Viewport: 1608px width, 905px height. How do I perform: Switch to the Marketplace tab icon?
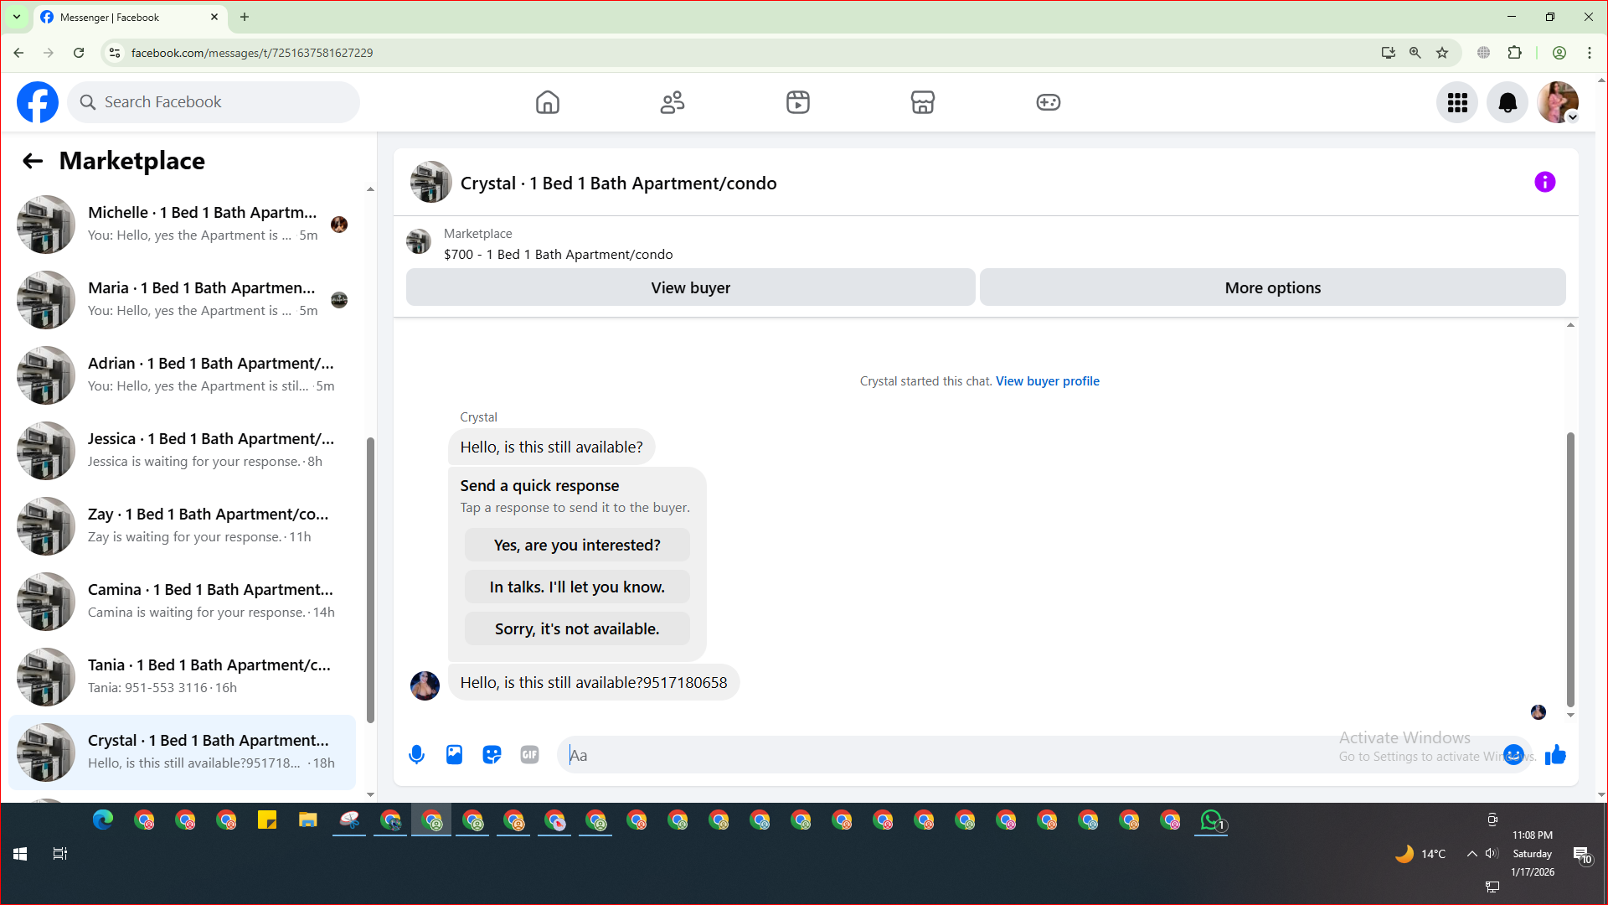tap(922, 102)
